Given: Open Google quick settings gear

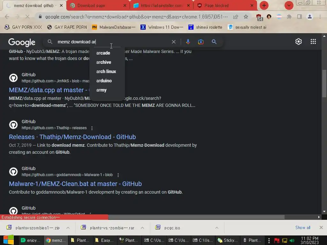Looking at the screenshot, I should (299, 41).
